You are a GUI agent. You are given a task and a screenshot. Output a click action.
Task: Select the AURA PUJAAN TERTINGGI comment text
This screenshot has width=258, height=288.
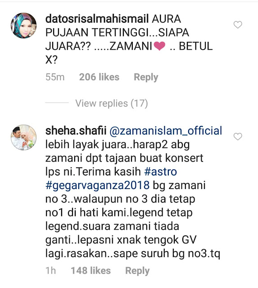(x=129, y=39)
